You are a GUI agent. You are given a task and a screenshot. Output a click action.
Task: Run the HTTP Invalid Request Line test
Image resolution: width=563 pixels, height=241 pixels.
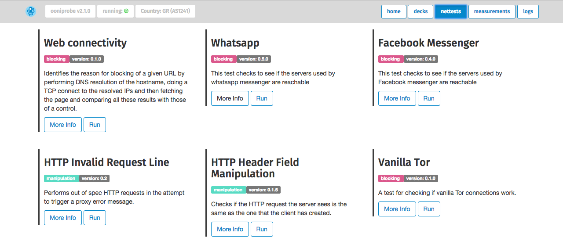tap(95, 218)
